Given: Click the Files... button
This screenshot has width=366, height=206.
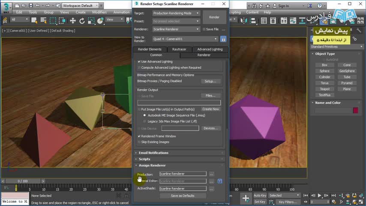Looking at the screenshot, I should (210, 96).
